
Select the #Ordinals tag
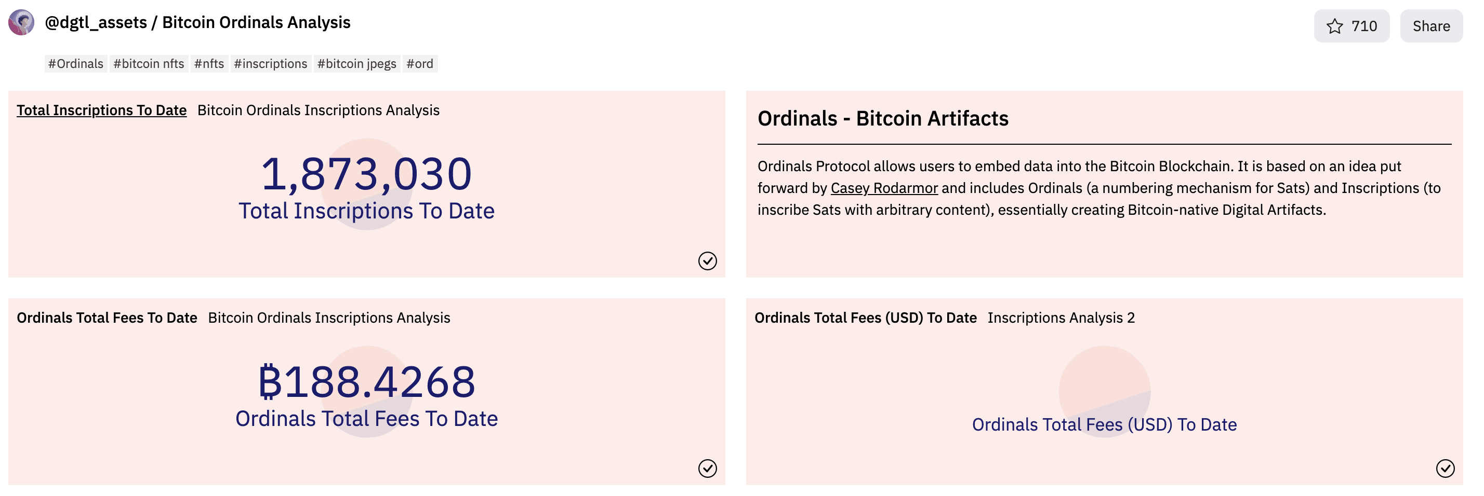[x=75, y=64]
